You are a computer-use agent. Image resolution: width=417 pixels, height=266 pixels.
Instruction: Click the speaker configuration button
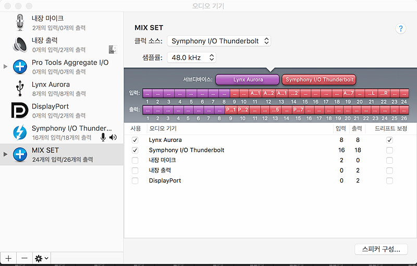tap(381, 249)
